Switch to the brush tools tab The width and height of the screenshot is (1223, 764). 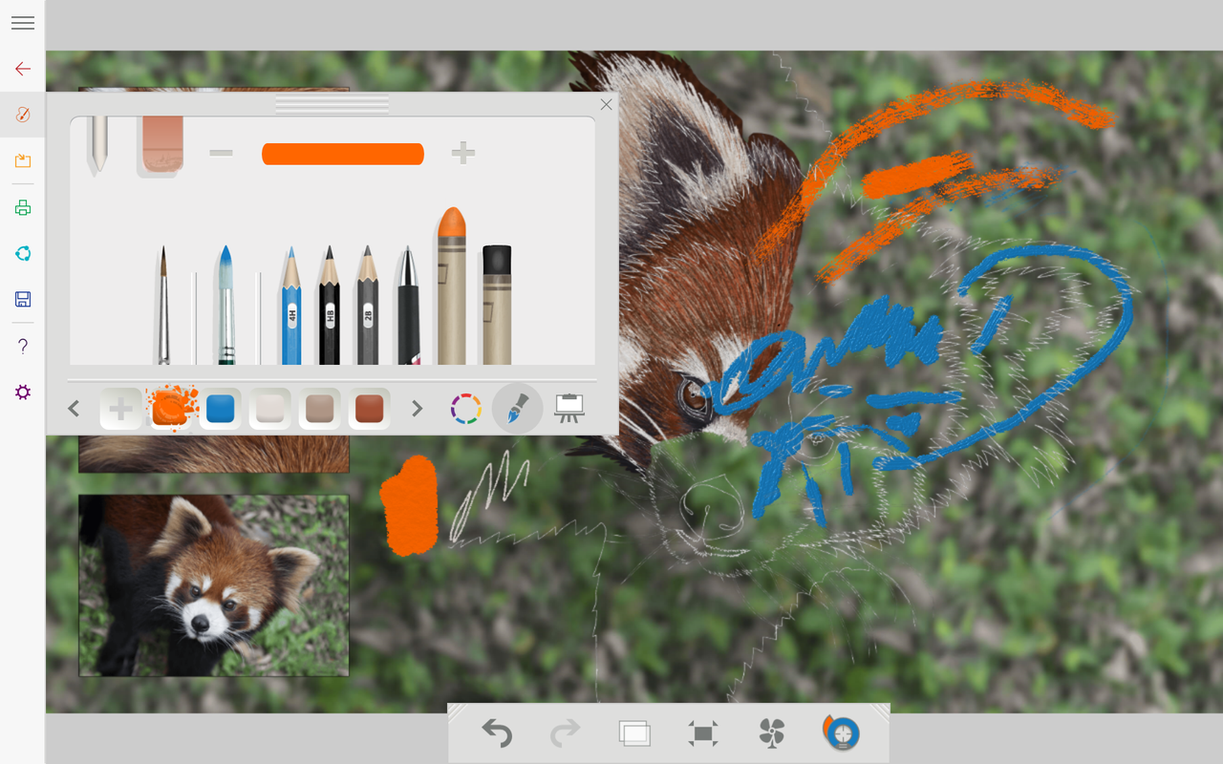[518, 409]
